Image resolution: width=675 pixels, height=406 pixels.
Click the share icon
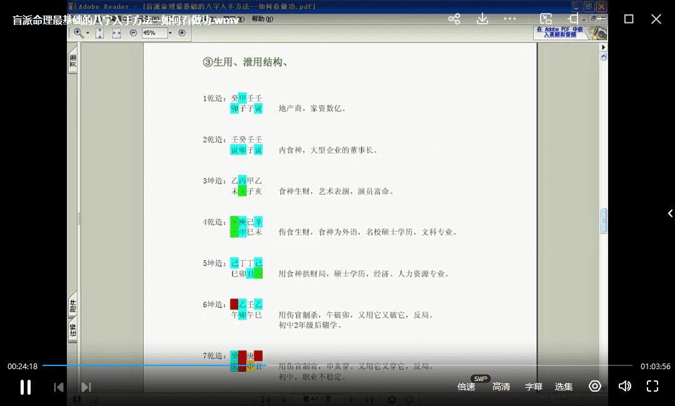[x=454, y=19]
